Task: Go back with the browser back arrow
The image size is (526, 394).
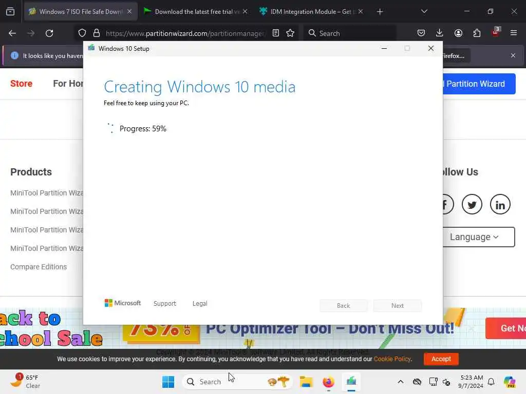Action: coord(12,33)
